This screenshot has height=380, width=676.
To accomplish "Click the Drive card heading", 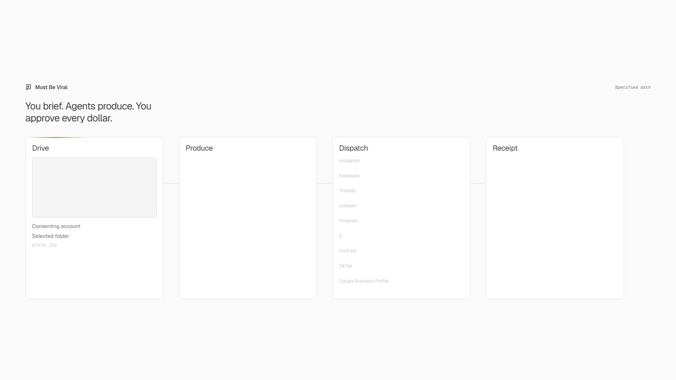I will pyautogui.click(x=40, y=148).
